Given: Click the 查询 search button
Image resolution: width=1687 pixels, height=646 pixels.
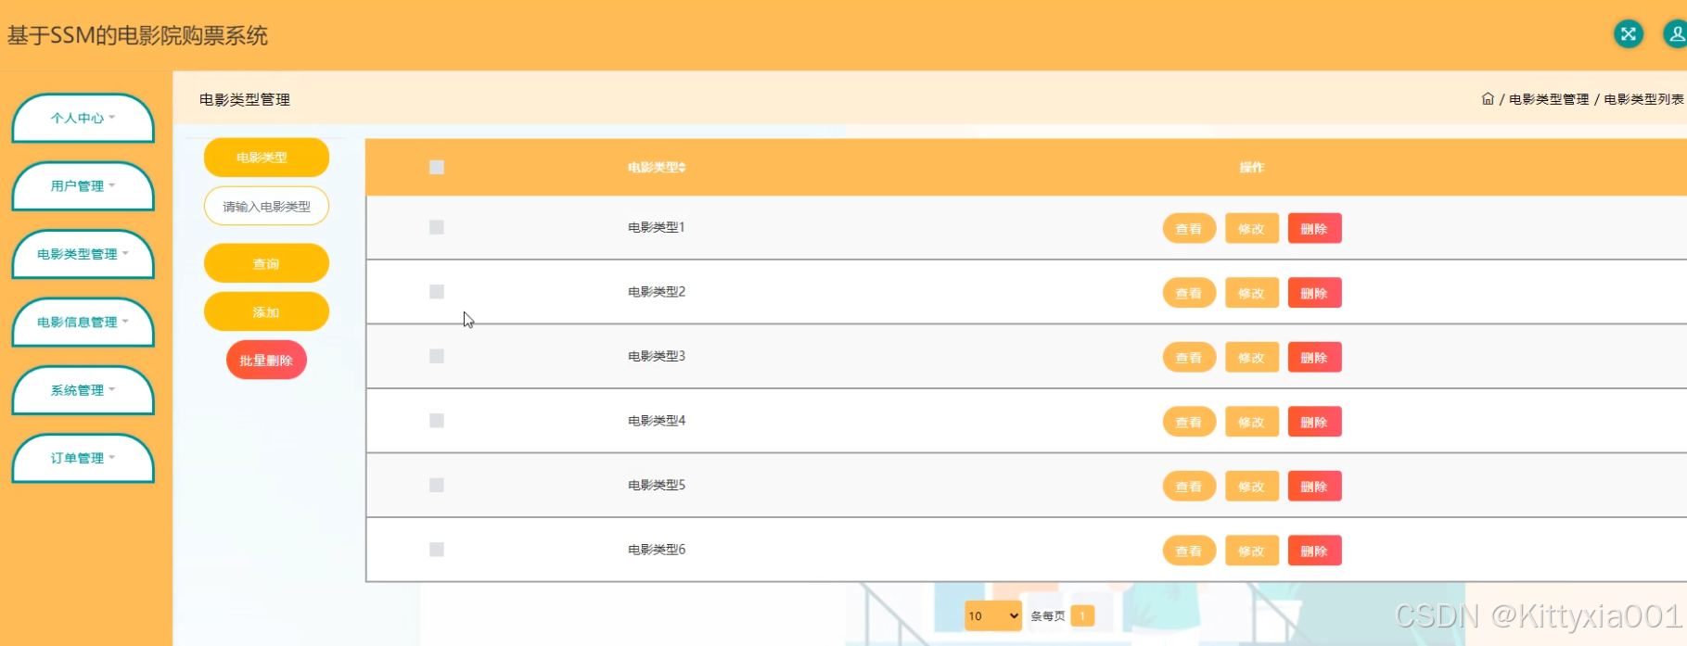Looking at the screenshot, I should coord(266,264).
